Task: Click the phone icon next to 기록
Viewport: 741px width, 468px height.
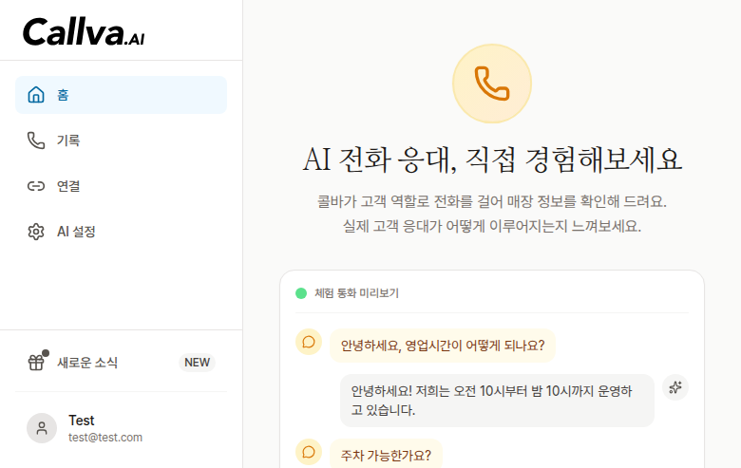Action: click(36, 140)
